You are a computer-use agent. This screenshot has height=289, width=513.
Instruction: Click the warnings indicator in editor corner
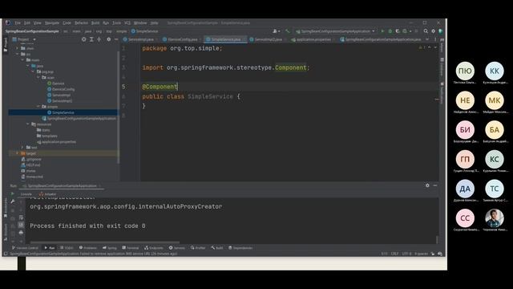coord(422,48)
